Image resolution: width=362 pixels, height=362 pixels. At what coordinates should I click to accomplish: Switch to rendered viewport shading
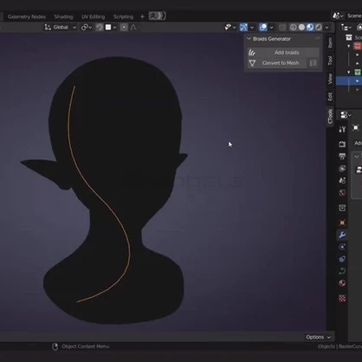[x=319, y=27]
